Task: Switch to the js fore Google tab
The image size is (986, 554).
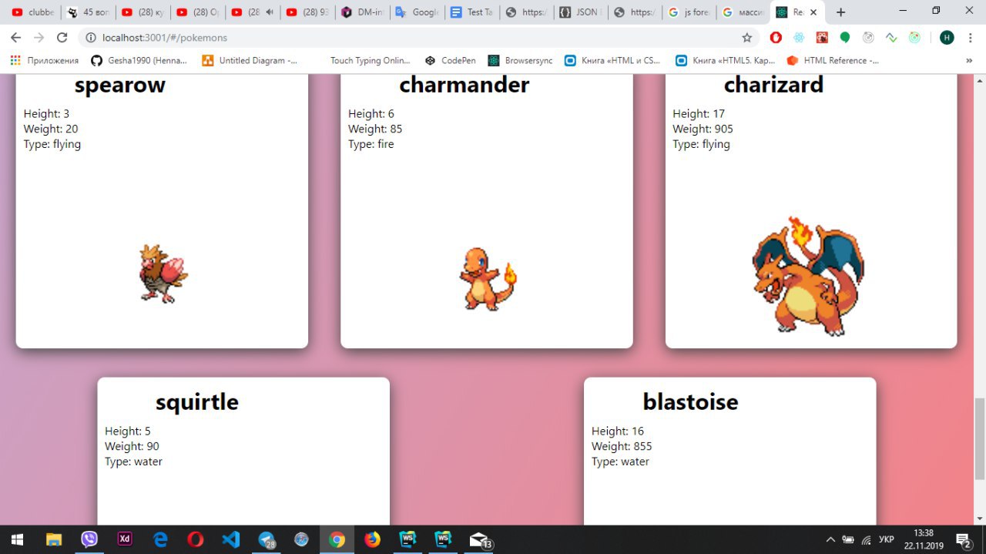Action: [689, 12]
